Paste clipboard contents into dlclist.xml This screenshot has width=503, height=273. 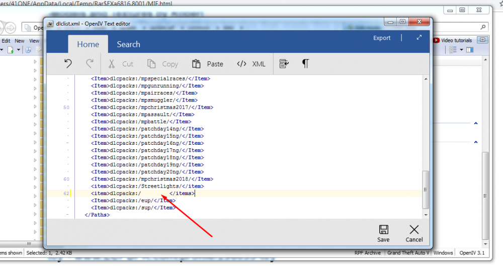pyautogui.click(x=208, y=64)
